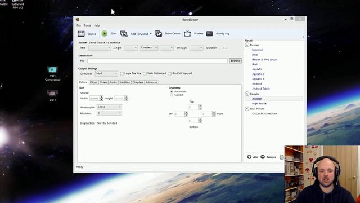The height and width of the screenshot is (203, 360).
Task: Select the AppleTV preset
Action: (257, 69)
